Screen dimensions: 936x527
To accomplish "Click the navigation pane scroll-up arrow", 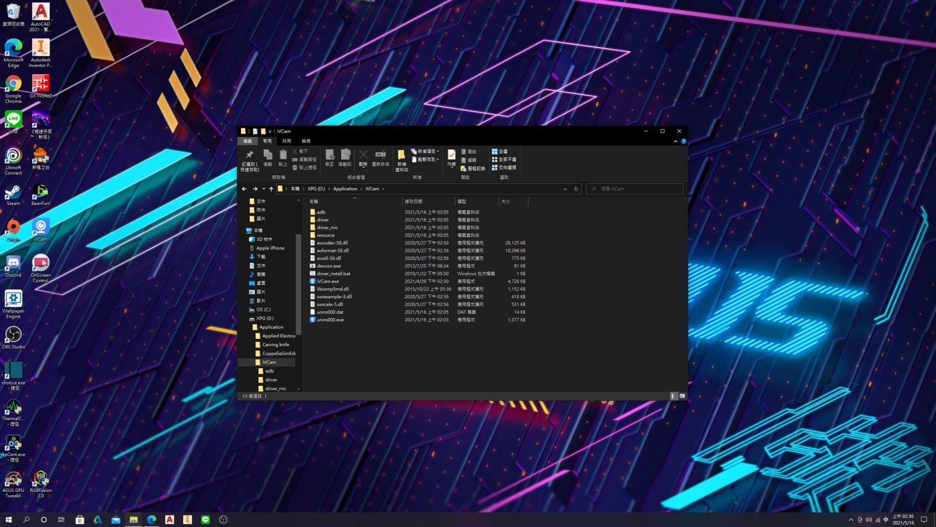I will point(298,201).
